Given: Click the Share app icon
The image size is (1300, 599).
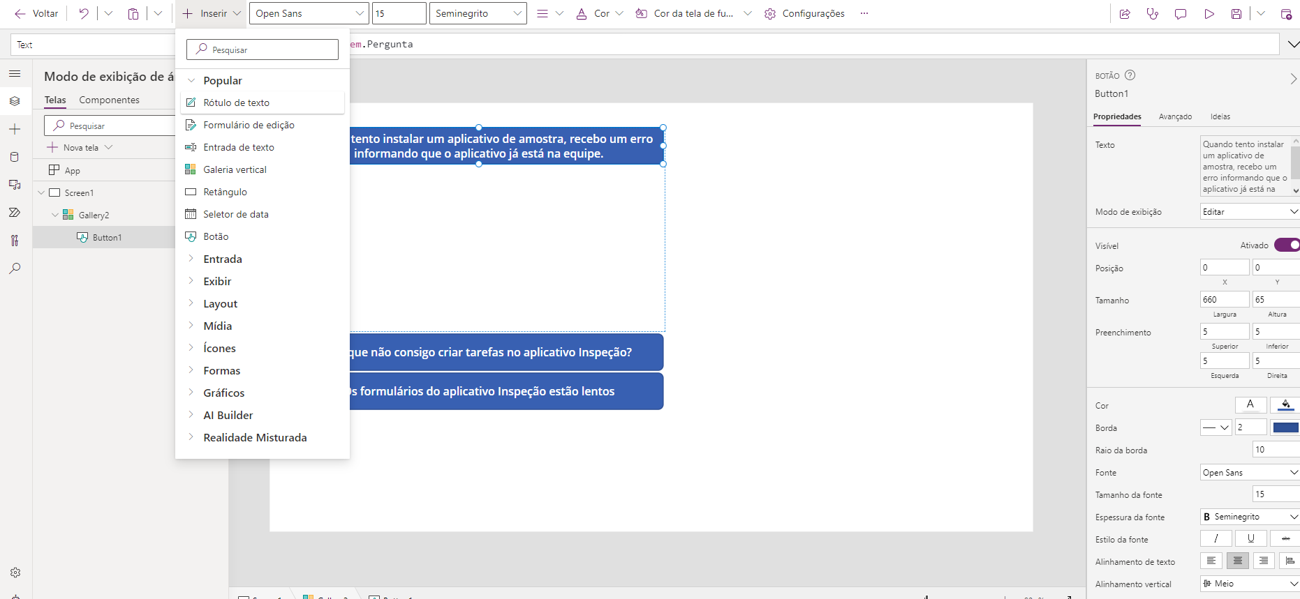Looking at the screenshot, I should pyautogui.click(x=1125, y=14).
